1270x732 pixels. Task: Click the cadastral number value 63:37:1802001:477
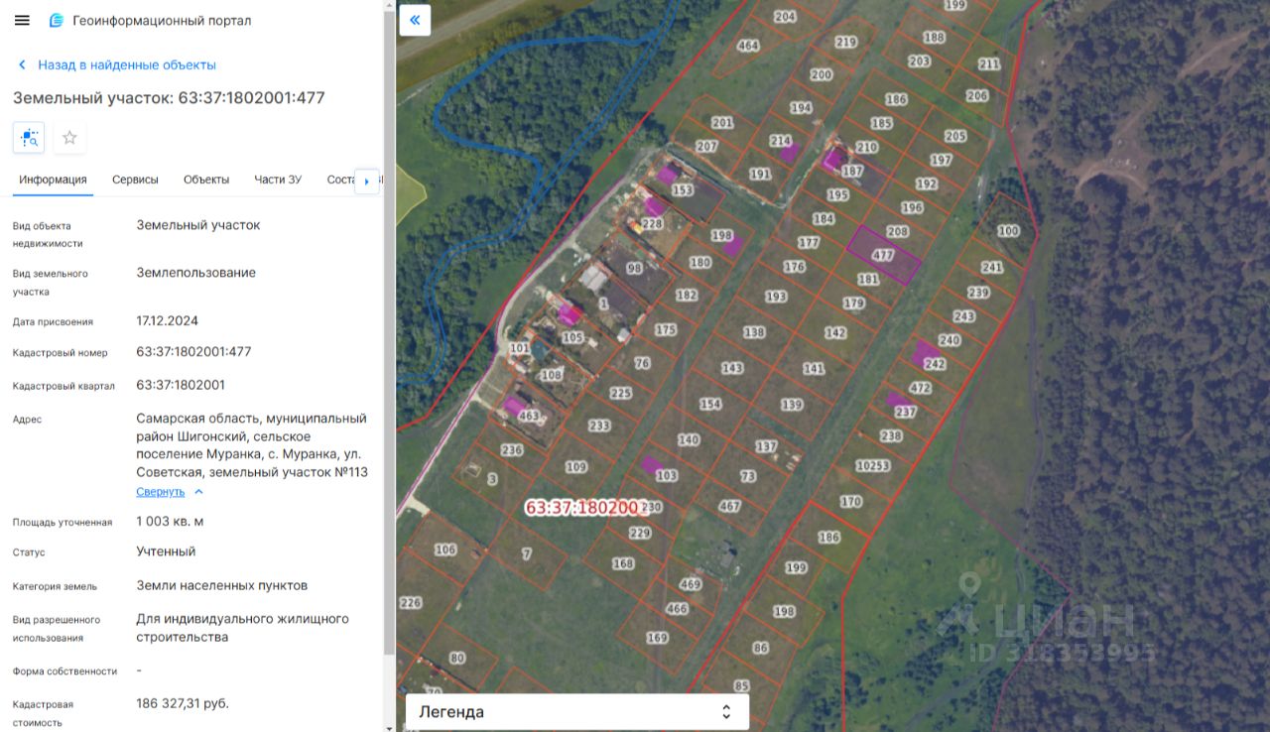pyautogui.click(x=193, y=352)
